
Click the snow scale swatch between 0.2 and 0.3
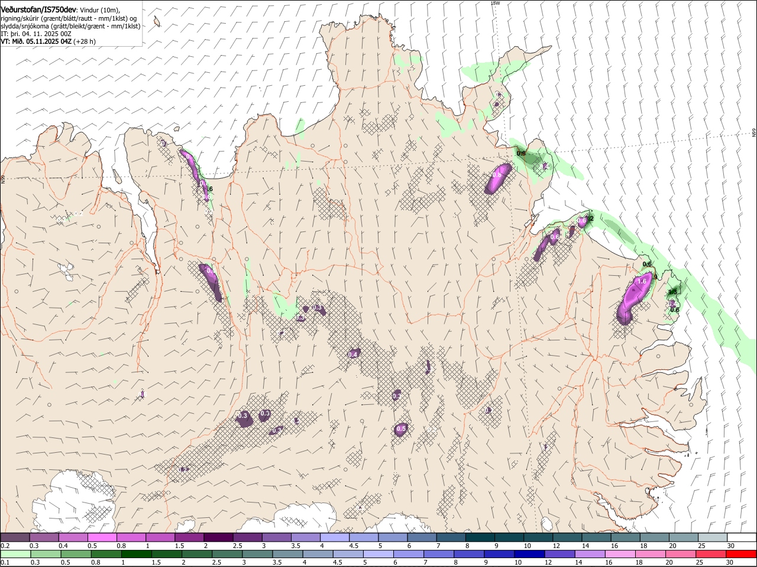pyautogui.click(x=15, y=537)
